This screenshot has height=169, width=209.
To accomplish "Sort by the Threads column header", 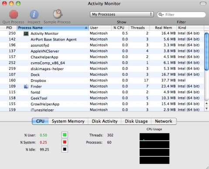I will (x=139, y=28).
